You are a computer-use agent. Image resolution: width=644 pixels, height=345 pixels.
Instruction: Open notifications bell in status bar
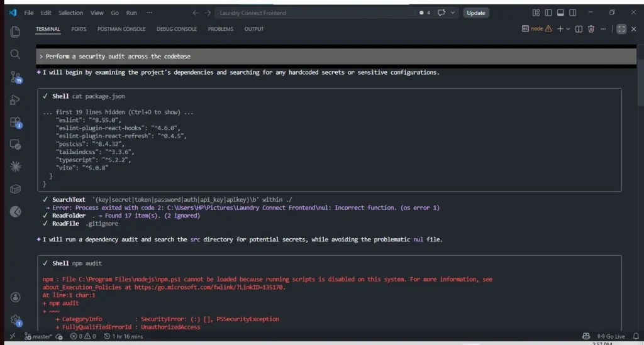636,336
